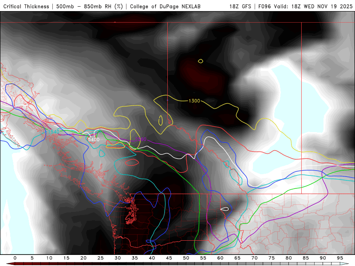This screenshot has width=355, height=266.
Task: Click the '500mb – 850mb RH (%)' header text
Action: point(90,7)
